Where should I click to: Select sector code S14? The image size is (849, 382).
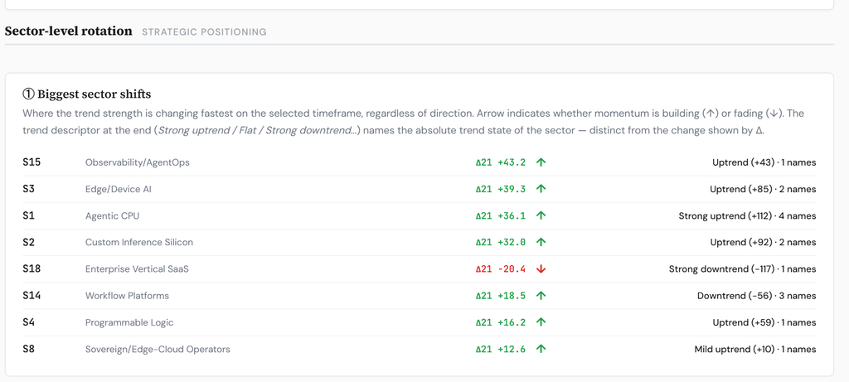(x=32, y=296)
